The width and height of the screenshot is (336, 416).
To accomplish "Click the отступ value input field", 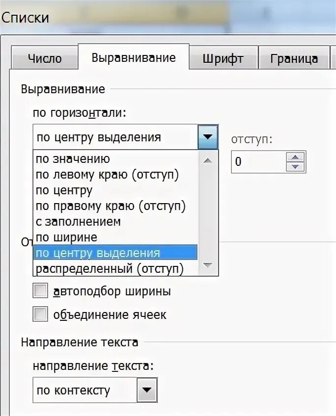I will tap(259, 162).
